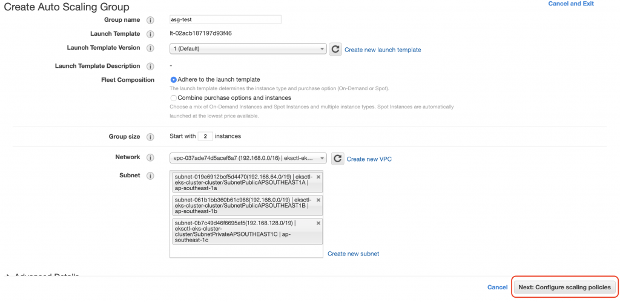
Task: Remove the ap-southeast-1a subnet entry
Action: click(x=318, y=177)
